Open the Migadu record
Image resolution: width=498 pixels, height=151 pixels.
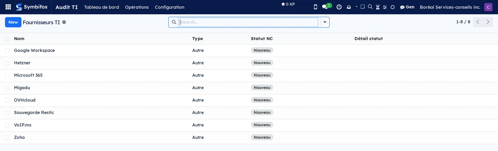[22, 88]
